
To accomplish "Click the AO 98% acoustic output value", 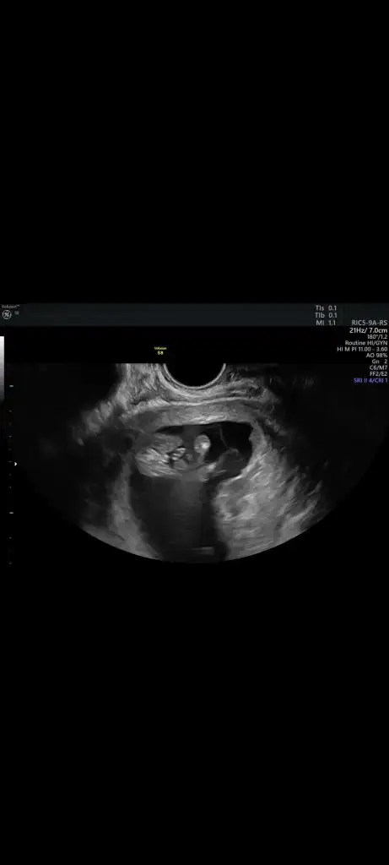I will [x=377, y=356].
